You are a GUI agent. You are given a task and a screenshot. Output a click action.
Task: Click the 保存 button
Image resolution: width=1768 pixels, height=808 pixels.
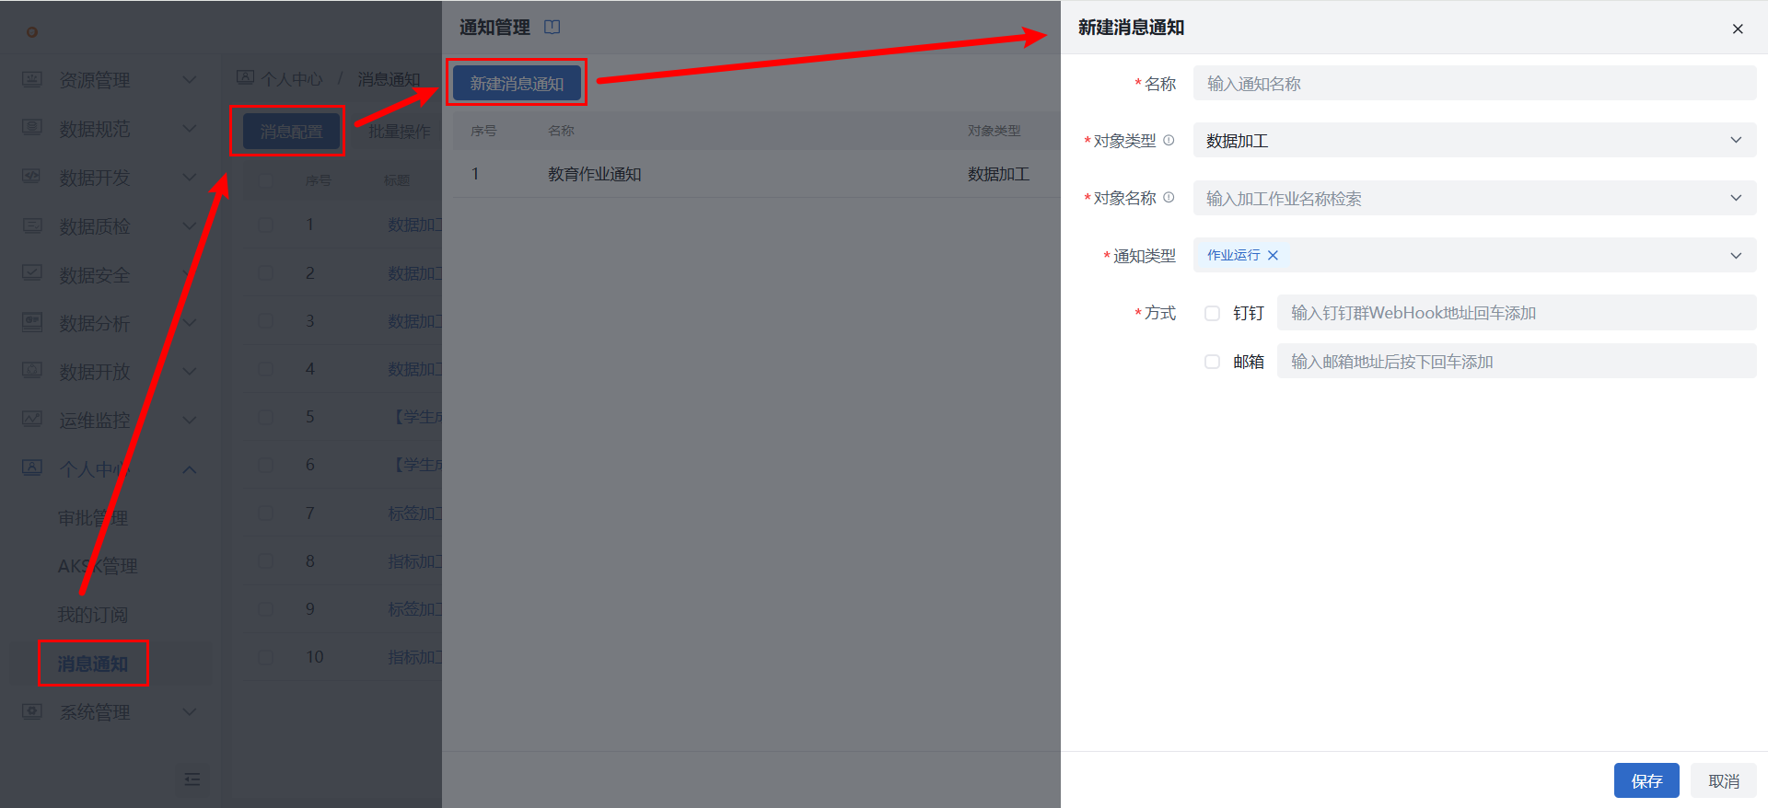click(1646, 780)
